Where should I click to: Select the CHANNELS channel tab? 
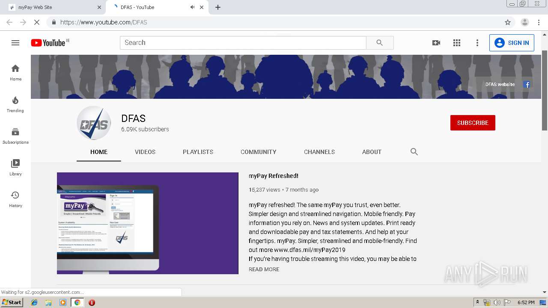coord(319,152)
